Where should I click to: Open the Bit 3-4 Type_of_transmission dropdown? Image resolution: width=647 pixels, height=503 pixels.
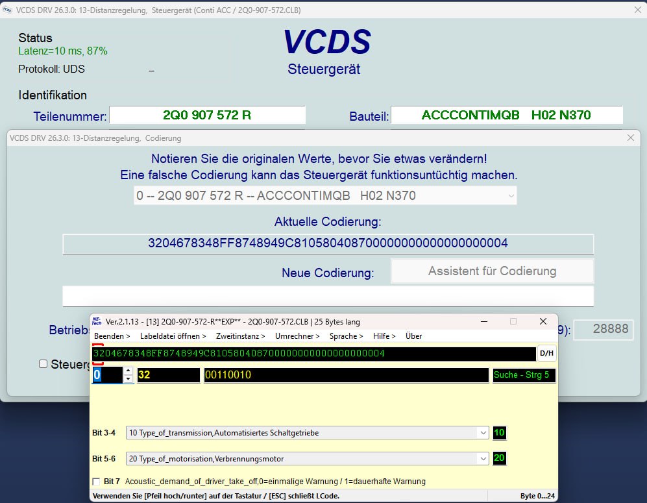(483, 433)
